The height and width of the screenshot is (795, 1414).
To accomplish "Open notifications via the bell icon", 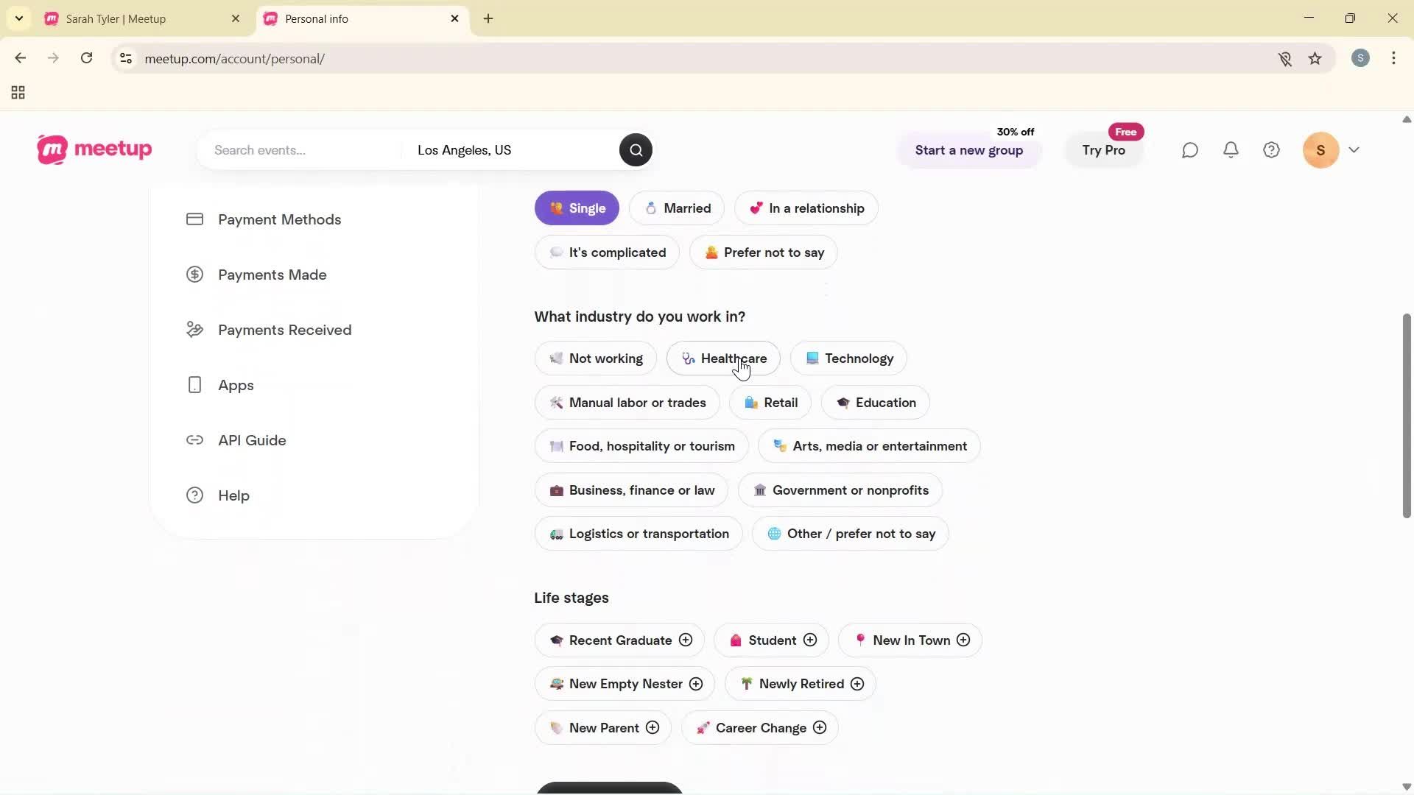I will click(1231, 149).
